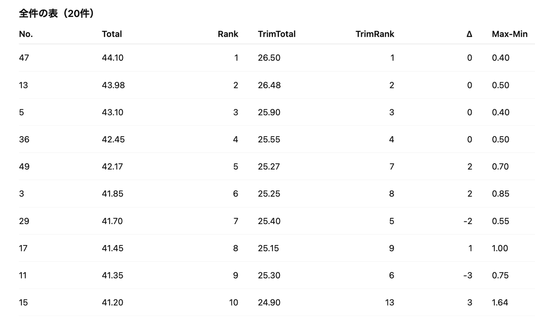Click the TrimRank column header

click(375, 34)
